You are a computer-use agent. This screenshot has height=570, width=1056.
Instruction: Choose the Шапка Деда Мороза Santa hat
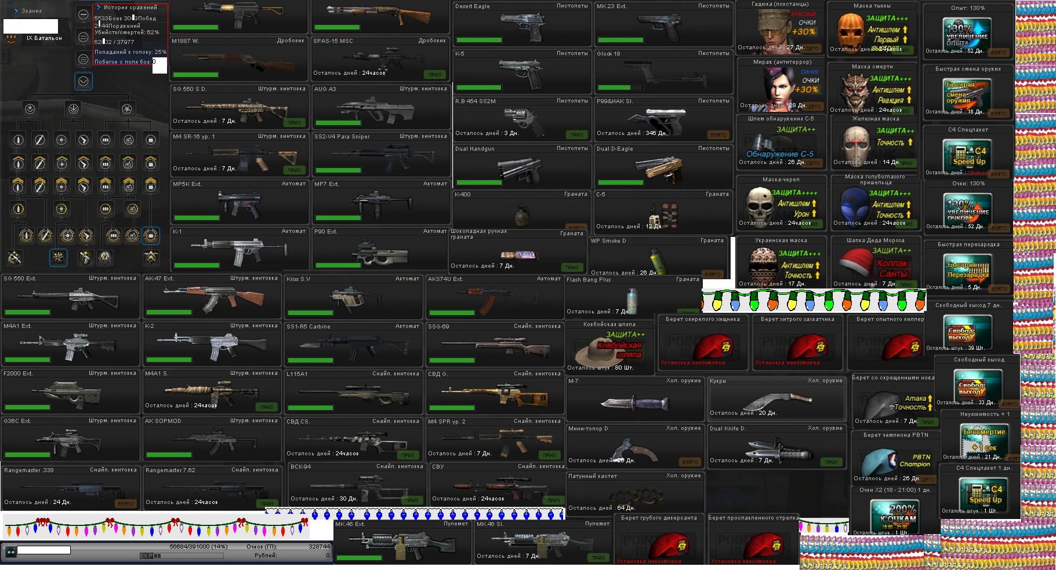click(x=874, y=262)
